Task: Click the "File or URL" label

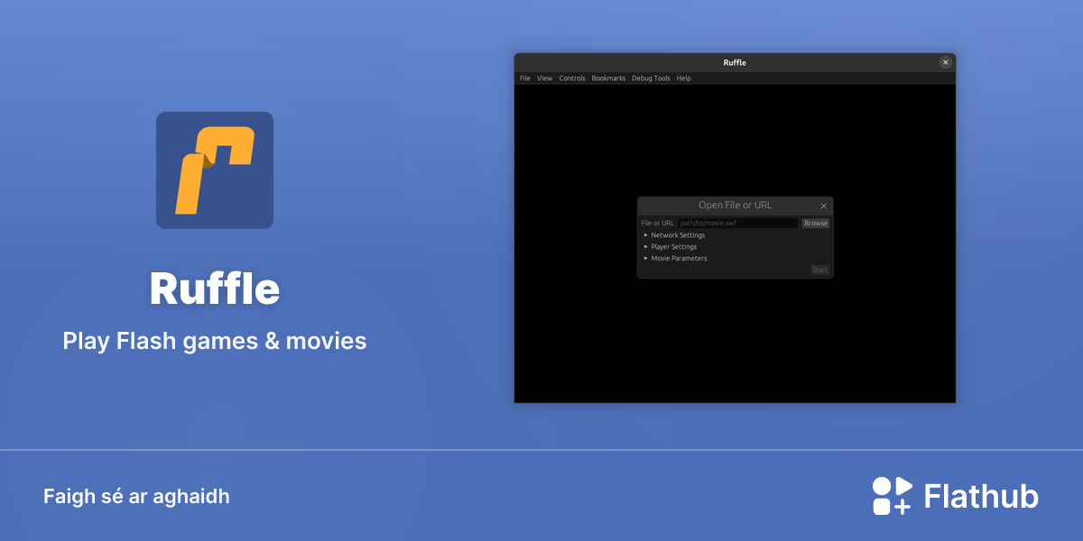Action: pyautogui.click(x=658, y=224)
